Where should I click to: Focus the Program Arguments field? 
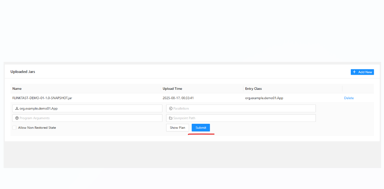coord(87,118)
